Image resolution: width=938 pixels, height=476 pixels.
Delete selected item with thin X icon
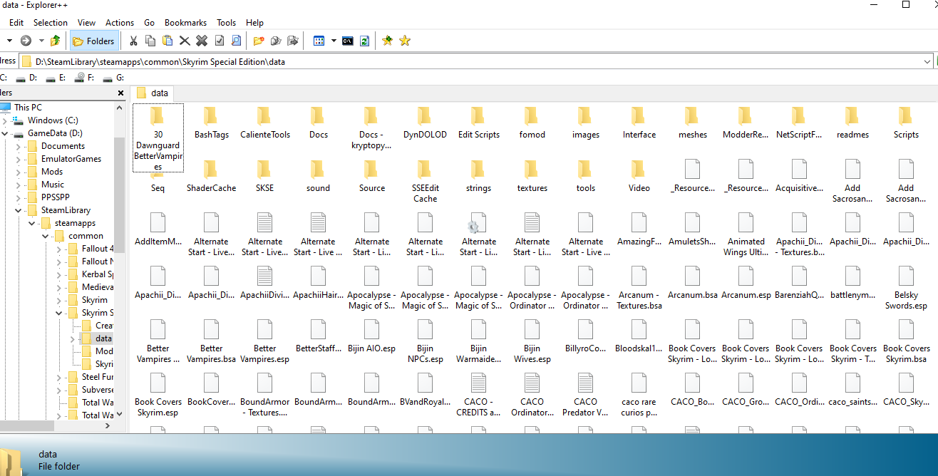pyautogui.click(x=185, y=41)
